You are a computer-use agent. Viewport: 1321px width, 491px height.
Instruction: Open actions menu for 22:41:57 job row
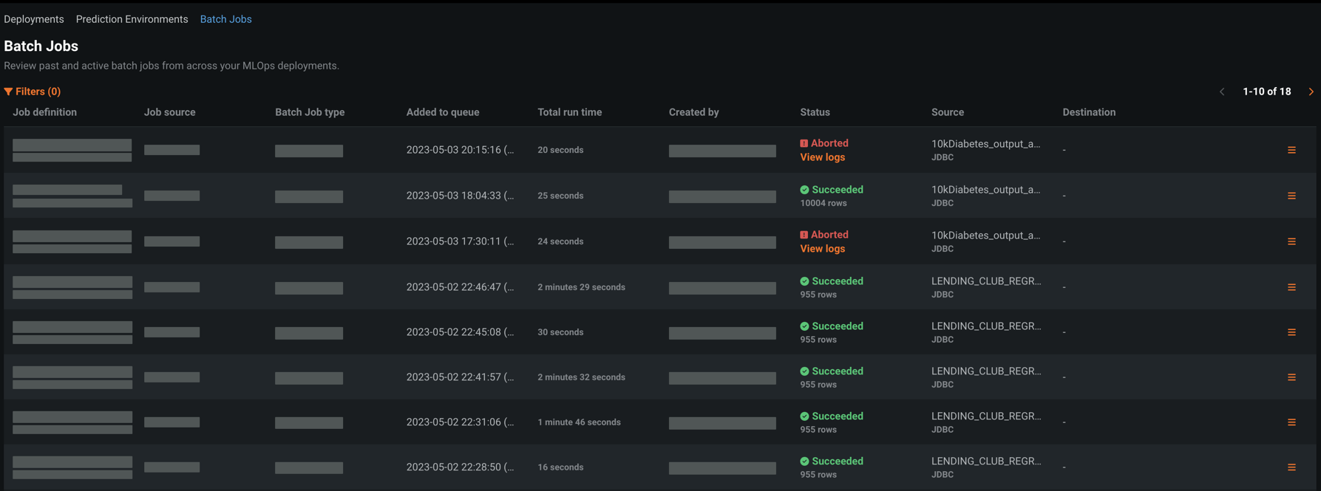click(1291, 377)
